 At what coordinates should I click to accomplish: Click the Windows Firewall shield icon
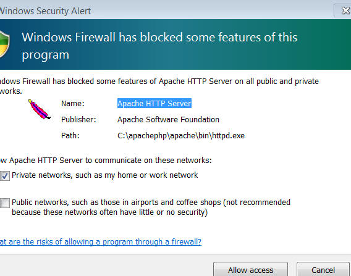pyautogui.click(x=4, y=44)
